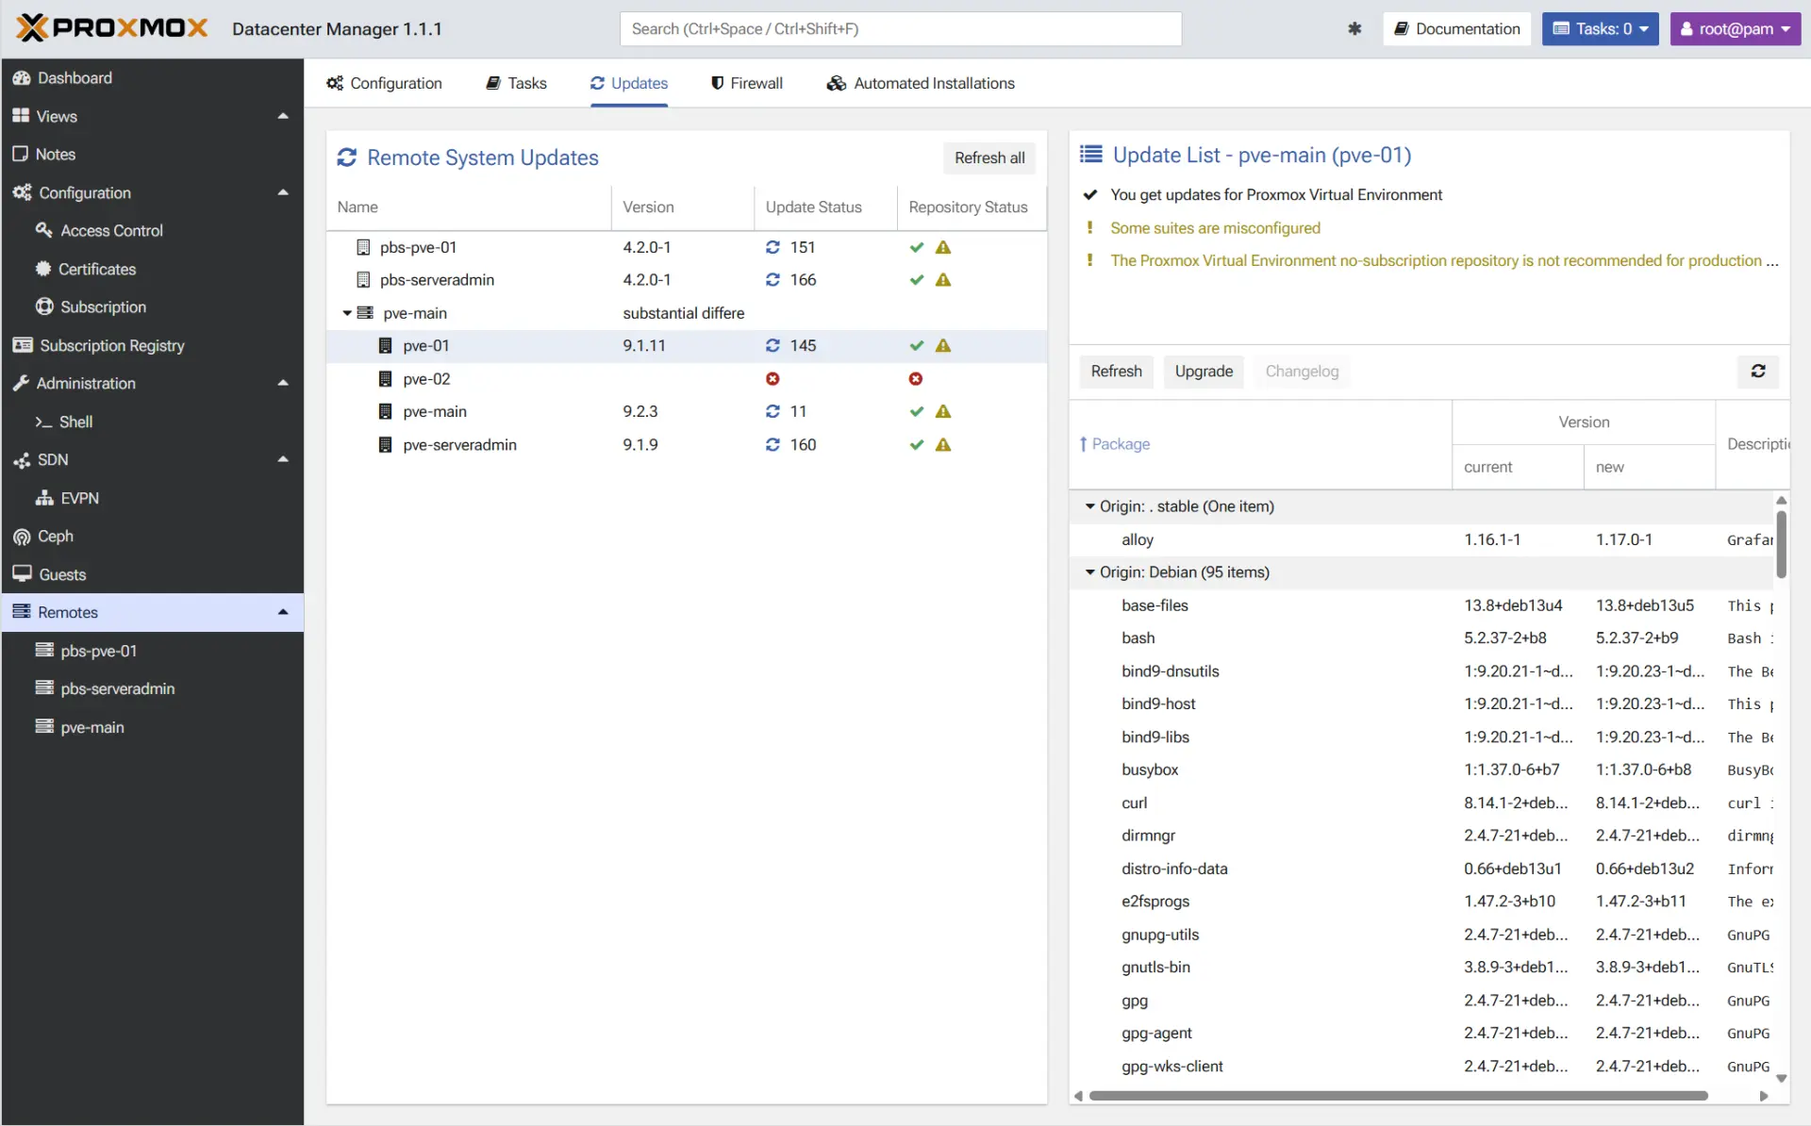This screenshot has height=1126, width=1811.
Task: Click the 'Some suites are misconfigured' warning
Action: click(x=1215, y=228)
